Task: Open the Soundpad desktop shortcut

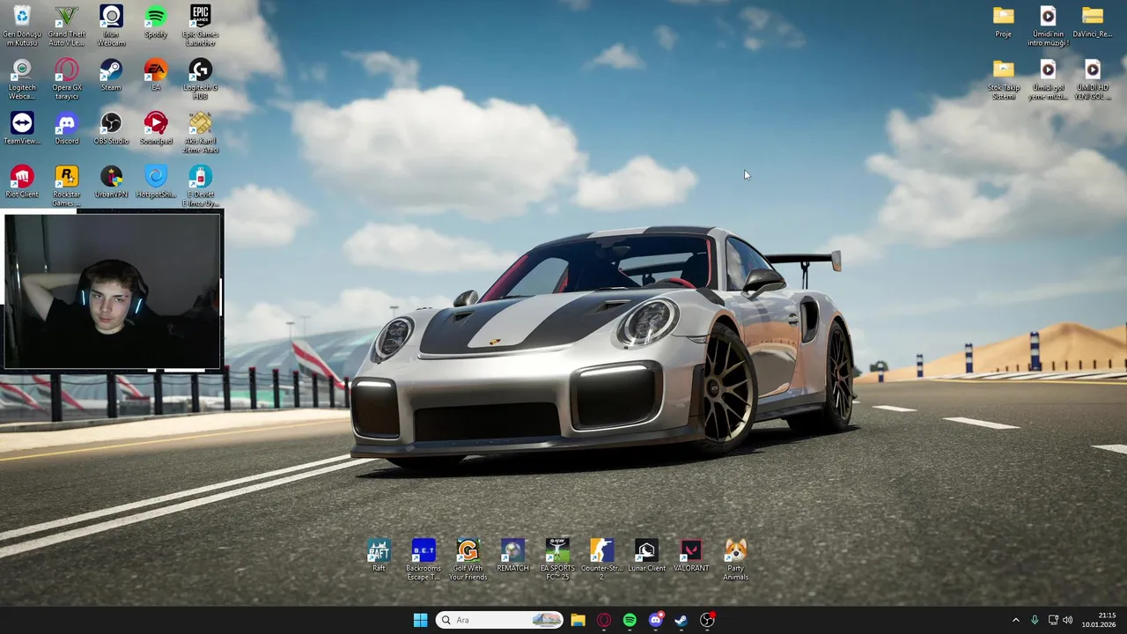Action: pyautogui.click(x=156, y=129)
